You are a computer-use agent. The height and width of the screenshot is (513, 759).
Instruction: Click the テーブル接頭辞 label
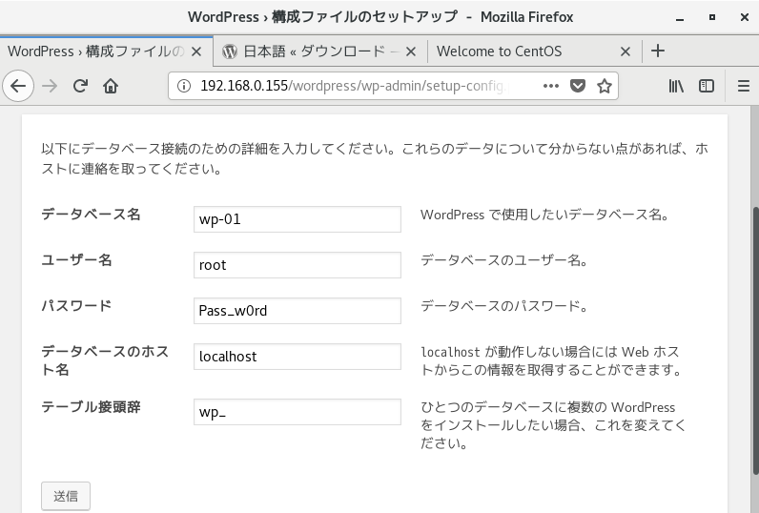pyautogui.click(x=91, y=407)
